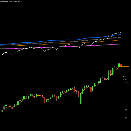
Task: Click the V: 9.29 volume value label
Action: click(126, 80)
